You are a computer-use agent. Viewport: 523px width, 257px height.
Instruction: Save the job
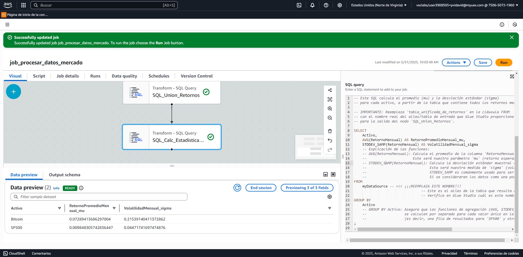coord(483,62)
